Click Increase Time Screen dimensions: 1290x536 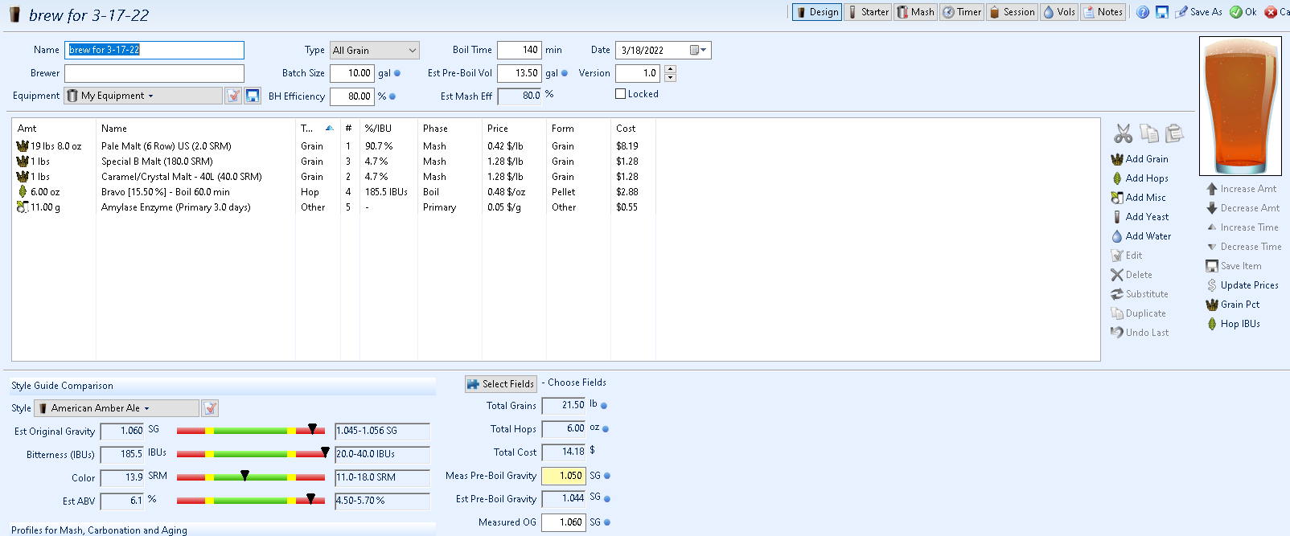[x=1243, y=227]
